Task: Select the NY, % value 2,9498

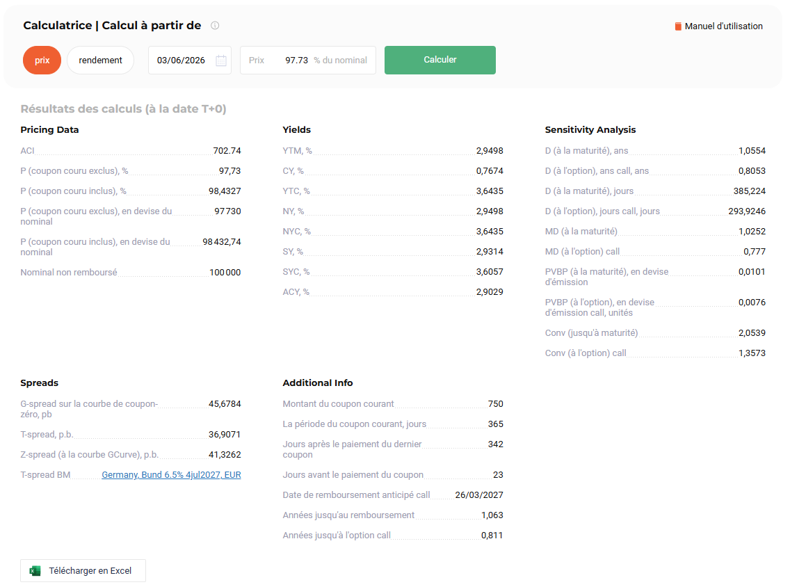Action: tap(490, 211)
